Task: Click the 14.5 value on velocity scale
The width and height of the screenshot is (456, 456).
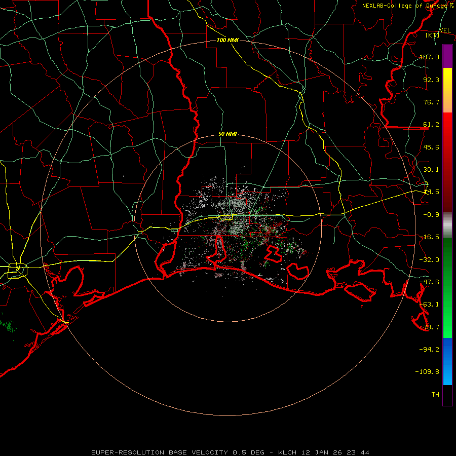Action: tap(431, 192)
